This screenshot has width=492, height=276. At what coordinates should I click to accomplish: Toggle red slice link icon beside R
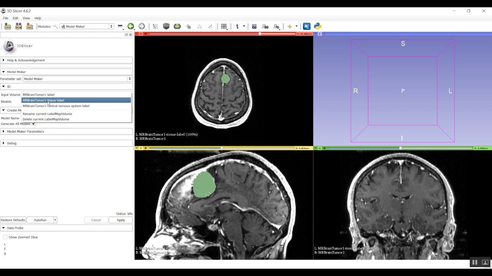click(145, 34)
